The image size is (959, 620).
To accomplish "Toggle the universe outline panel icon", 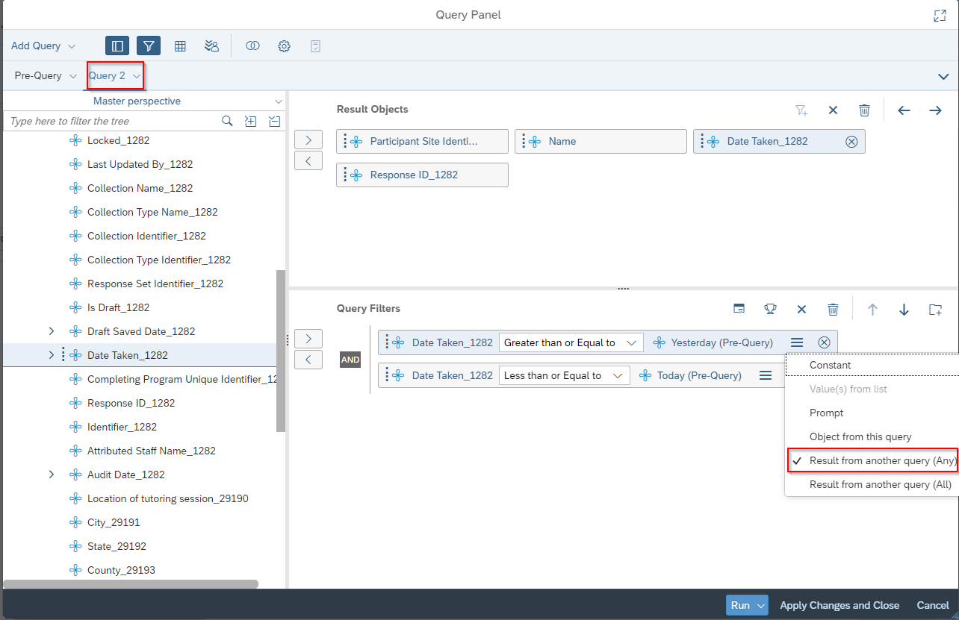I will 117,46.
